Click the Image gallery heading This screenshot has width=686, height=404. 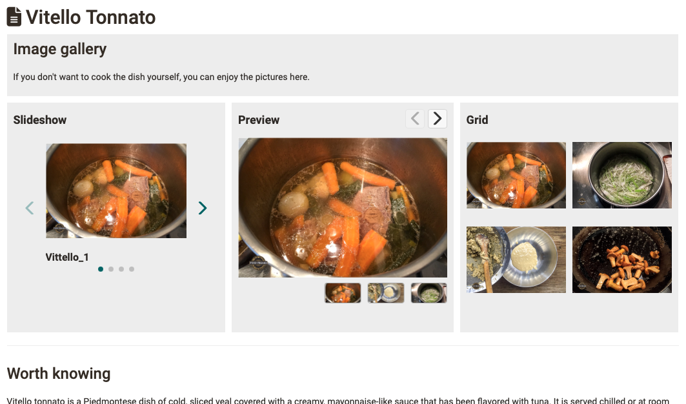(x=59, y=49)
